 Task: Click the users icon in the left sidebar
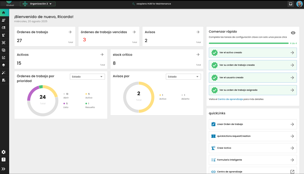pos(4,20)
